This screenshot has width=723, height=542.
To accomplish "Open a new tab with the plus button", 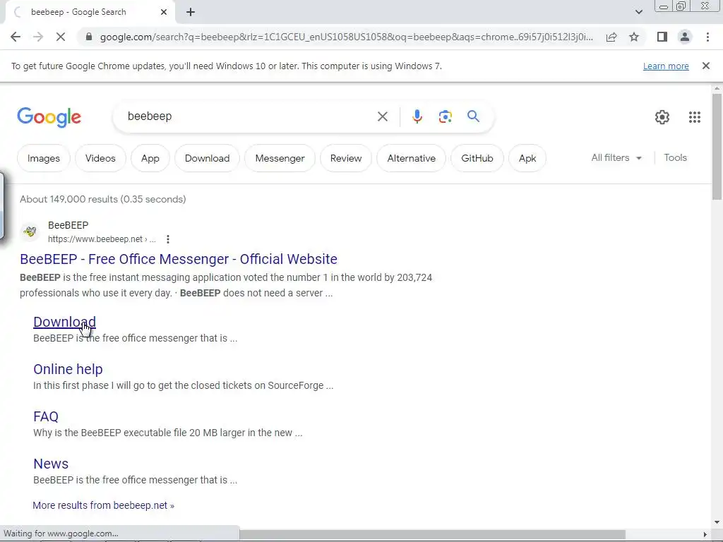I will pyautogui.click(x=191, y=12).
